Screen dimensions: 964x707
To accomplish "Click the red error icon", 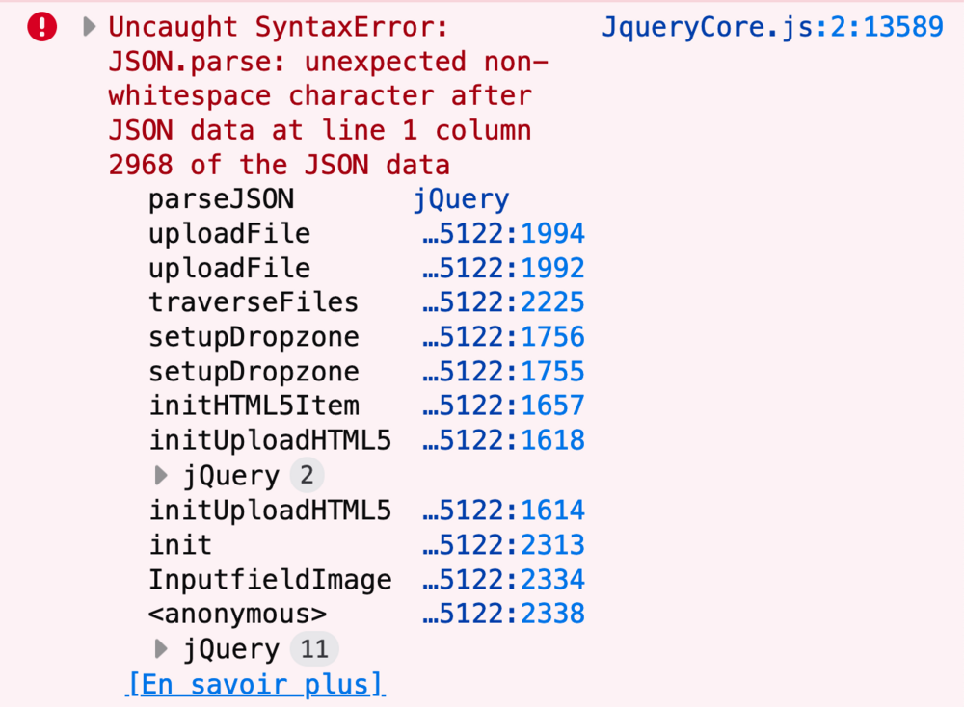I will [x=42, y=28].
